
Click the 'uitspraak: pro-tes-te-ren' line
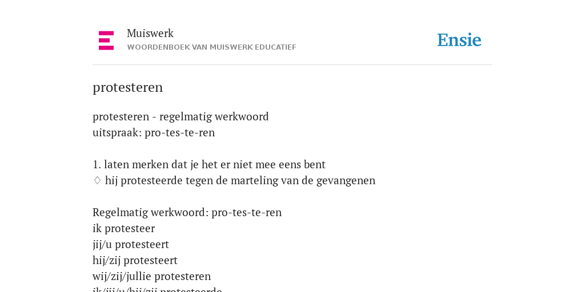coord(154,132)
